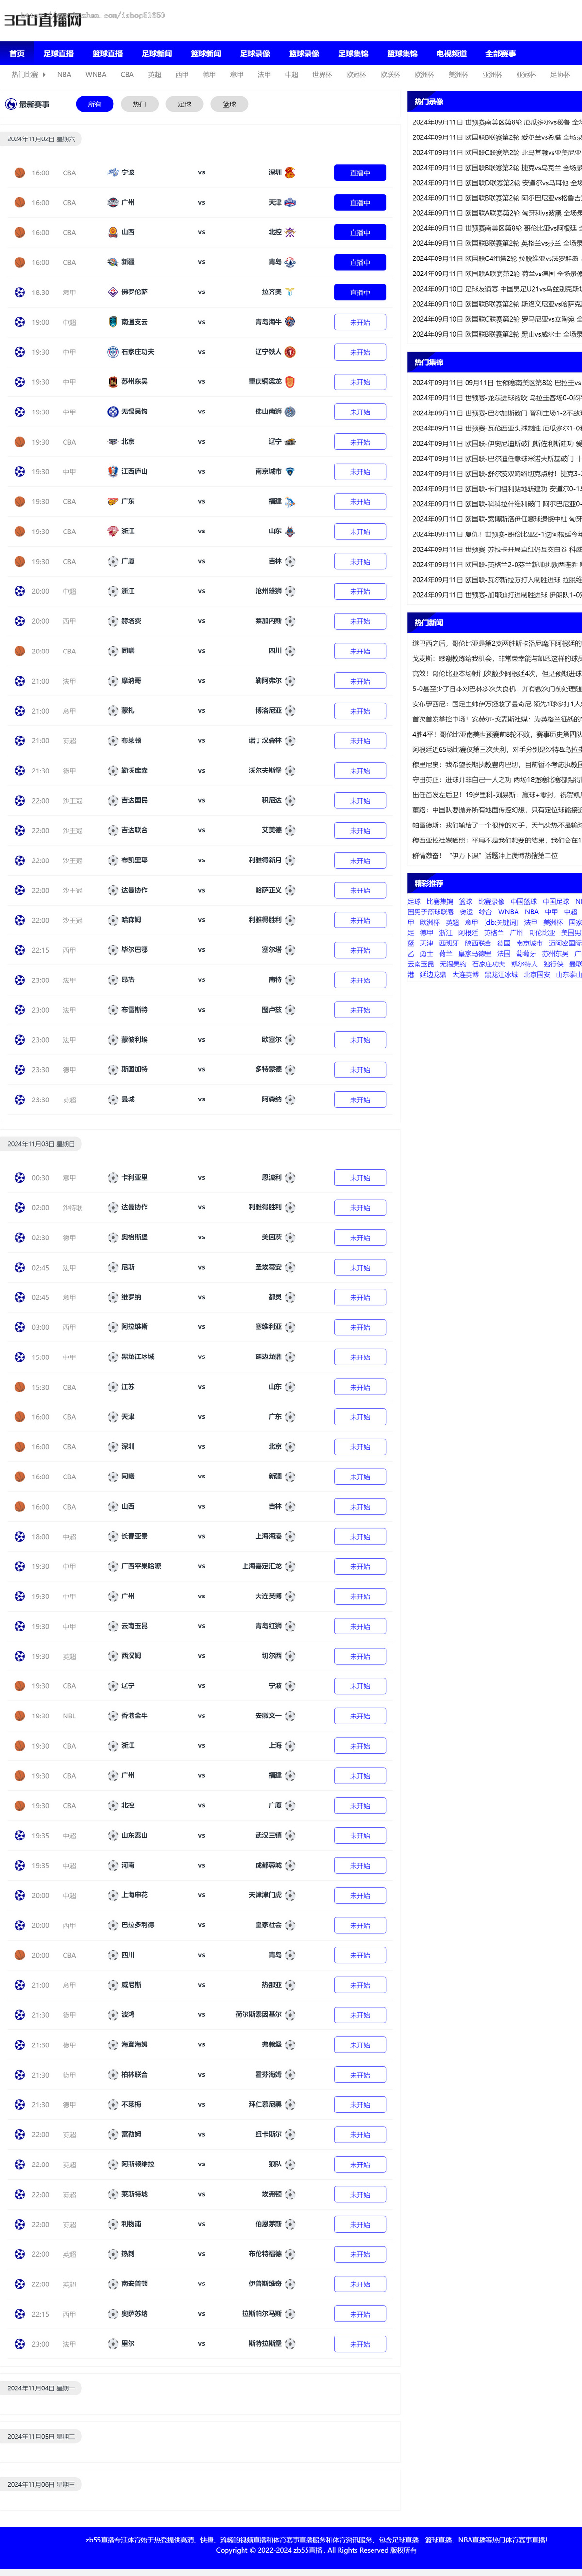Click the 南通支云 team logo
Screen dimensions: 582x2576
click(x=113, y=322)
